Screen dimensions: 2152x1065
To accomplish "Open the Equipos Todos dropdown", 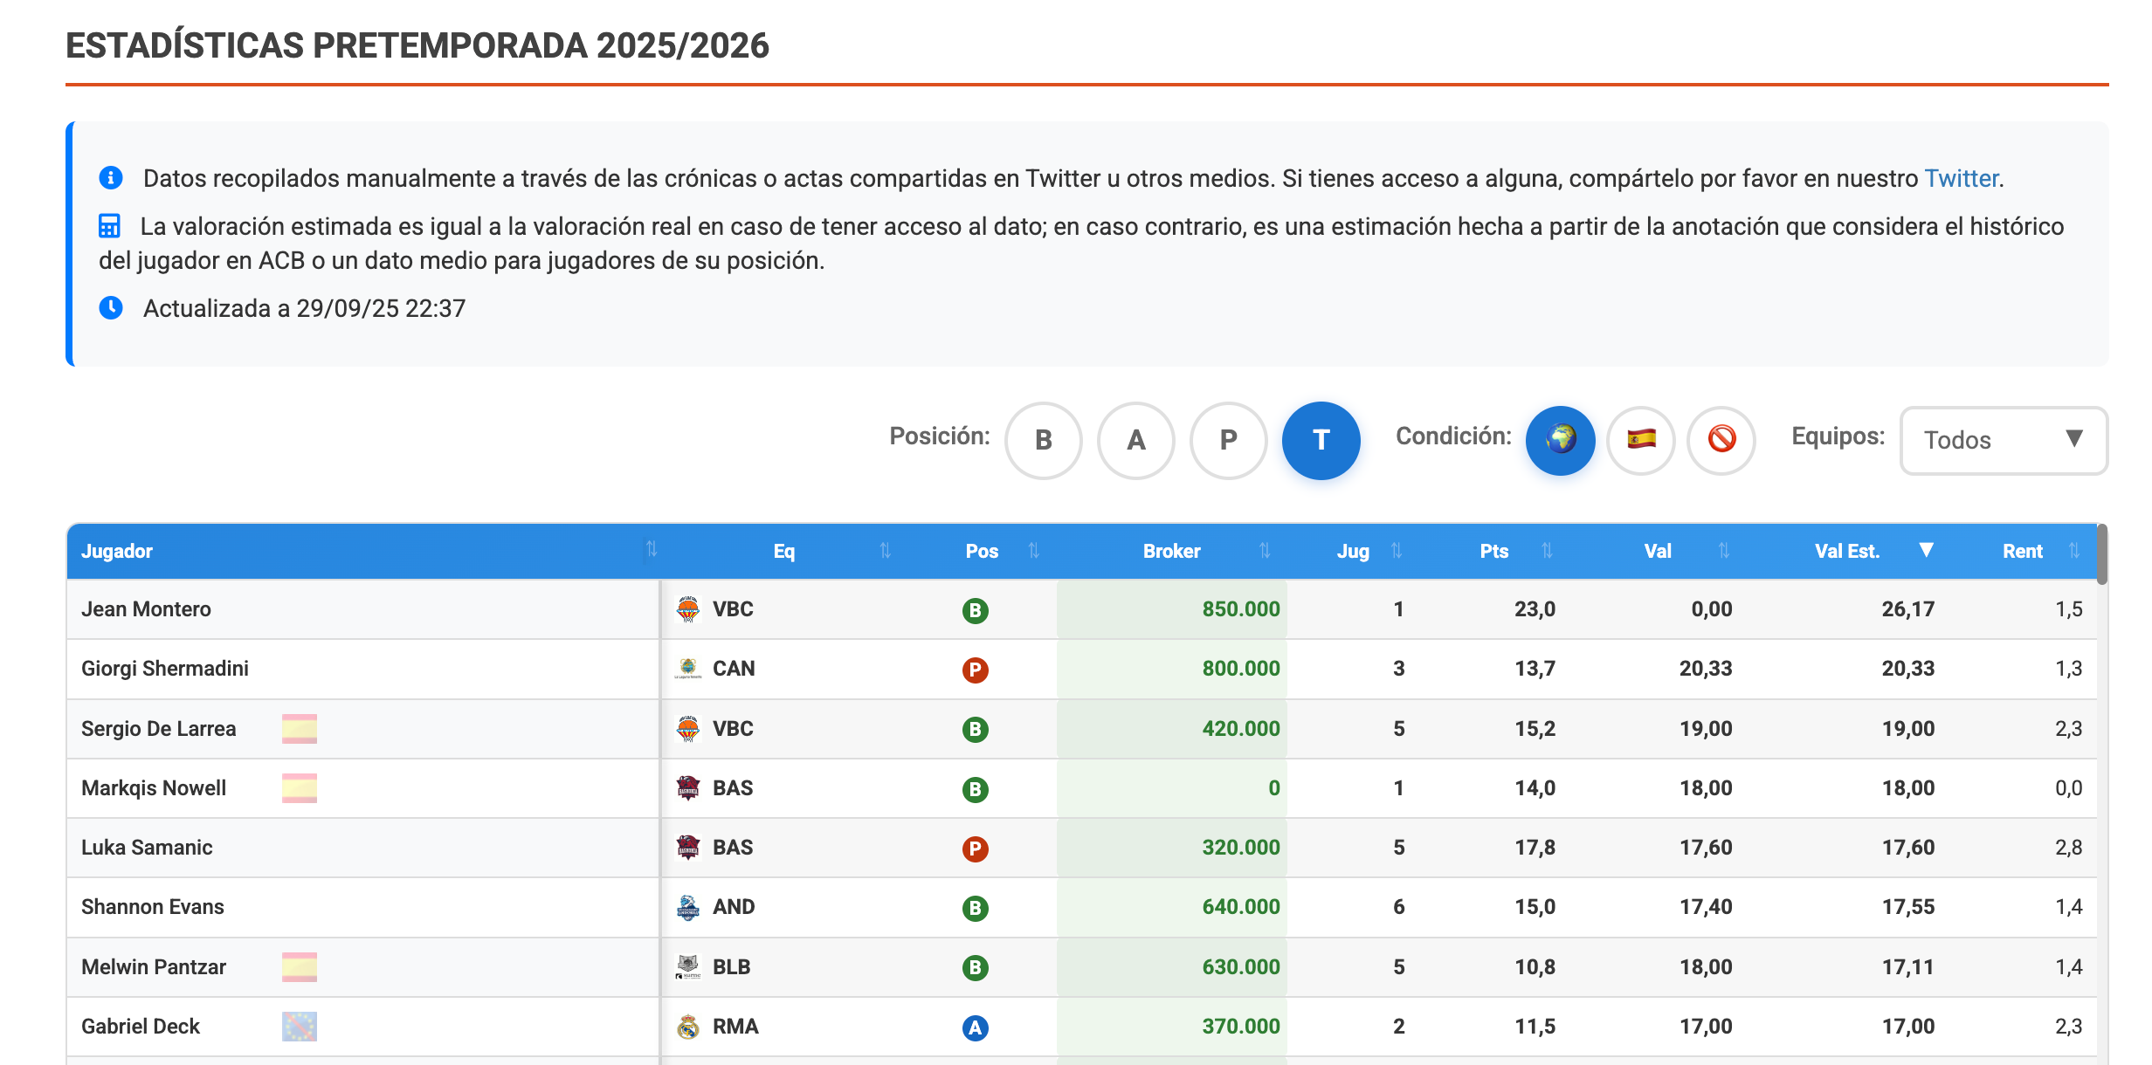I will [2003, 440].
